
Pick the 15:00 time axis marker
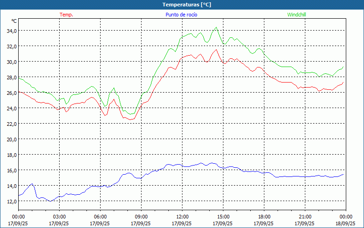click(x=223, y=217)
